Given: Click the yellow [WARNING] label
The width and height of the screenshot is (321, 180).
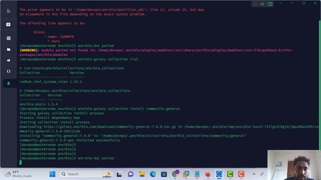Looking at the screenshot, I should pyautogui.click(x=29, y=50).
